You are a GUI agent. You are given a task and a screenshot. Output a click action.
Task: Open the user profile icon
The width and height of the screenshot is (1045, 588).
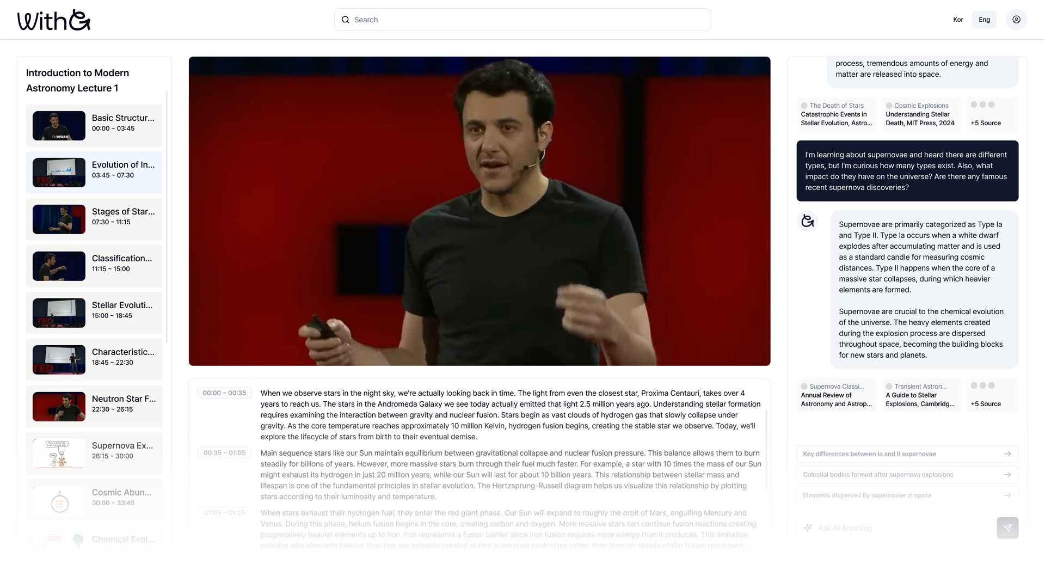[1016, 20]
